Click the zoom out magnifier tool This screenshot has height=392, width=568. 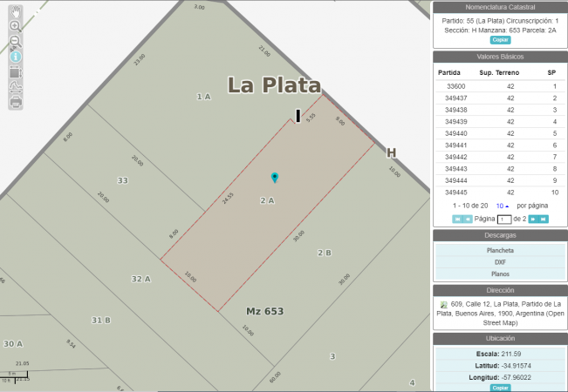click(16, 41)
